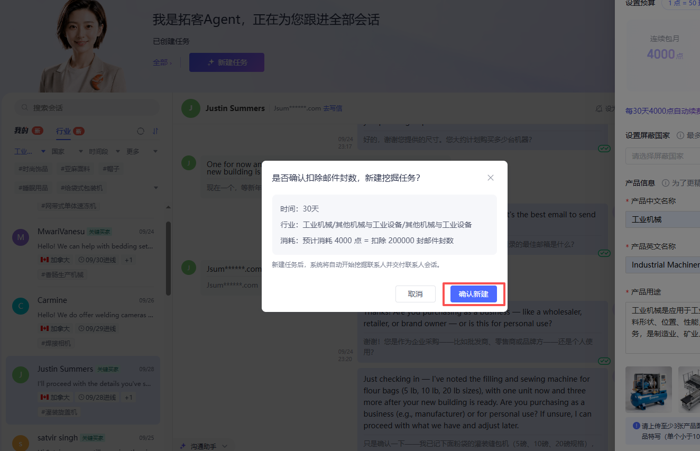
Task: Click the 沟通助手 sparkle icon
Action: click(x=183, y=446)
